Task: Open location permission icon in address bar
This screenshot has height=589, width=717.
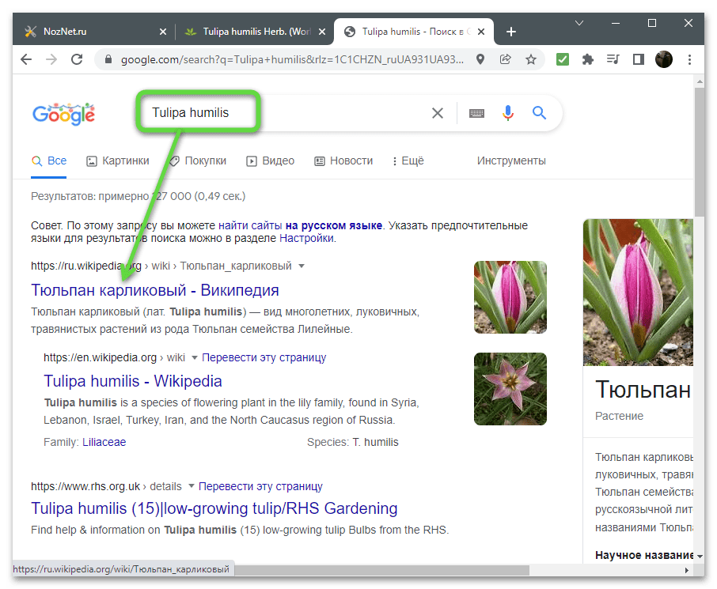Action: (480, 59)
